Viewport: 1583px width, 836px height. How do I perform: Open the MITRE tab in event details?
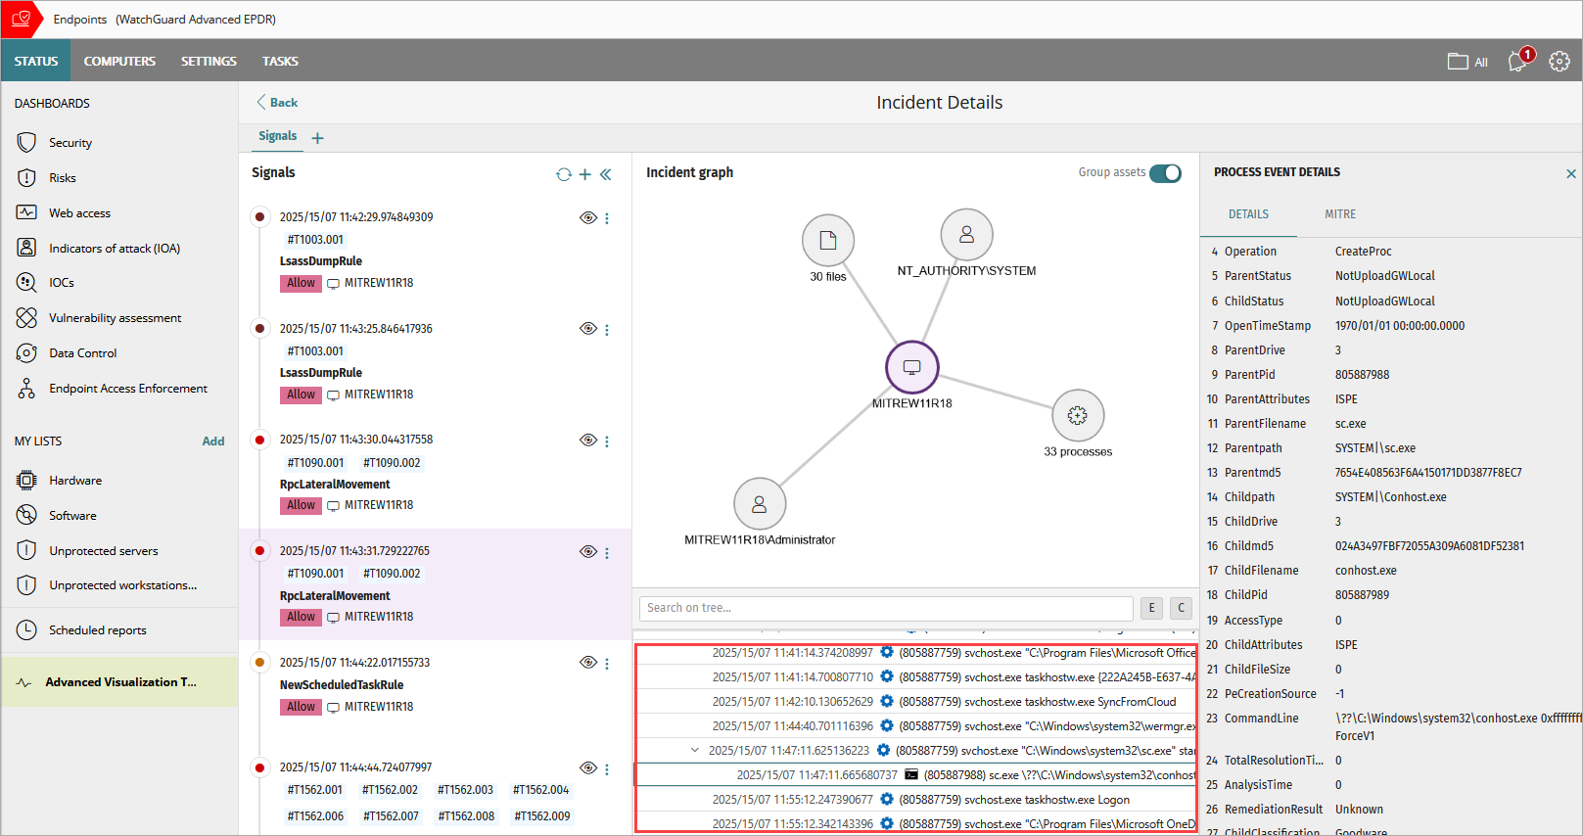click(x=1340, y=214)
